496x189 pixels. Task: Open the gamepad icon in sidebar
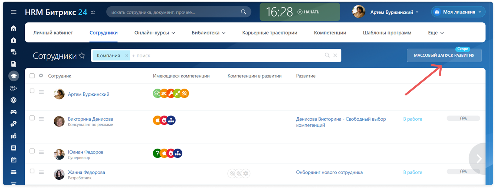[x=14, y=112]
